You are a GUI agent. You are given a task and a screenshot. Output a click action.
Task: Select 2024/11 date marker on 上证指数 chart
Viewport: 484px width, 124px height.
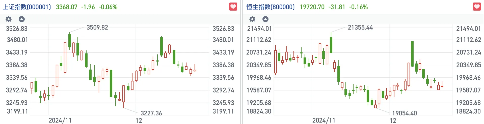click(60, 120)
